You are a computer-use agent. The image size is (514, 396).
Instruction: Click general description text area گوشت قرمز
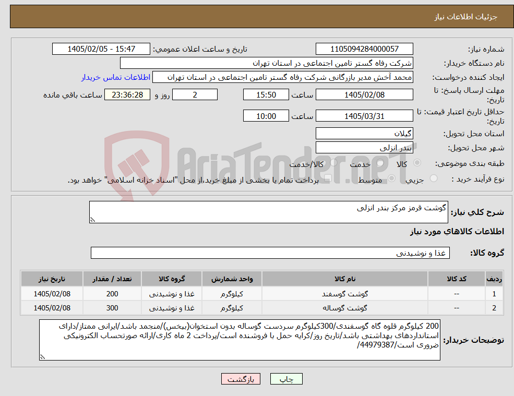coord(268,212)
